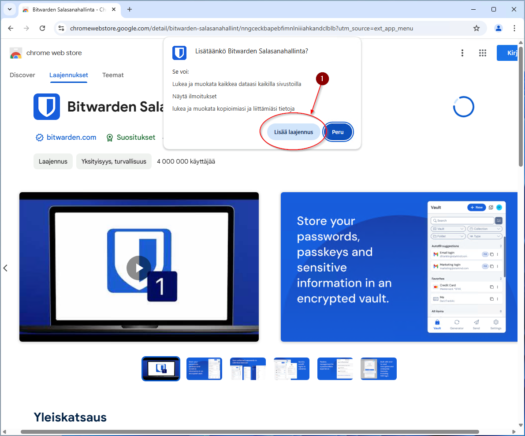
Task: Close the Bitwarden Salasanahallinta tab
Action: pos(114,9)
